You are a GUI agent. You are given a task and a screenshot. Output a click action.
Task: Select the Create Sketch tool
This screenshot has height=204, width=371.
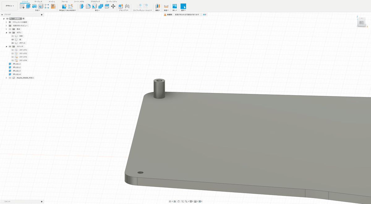coord(22,6)
